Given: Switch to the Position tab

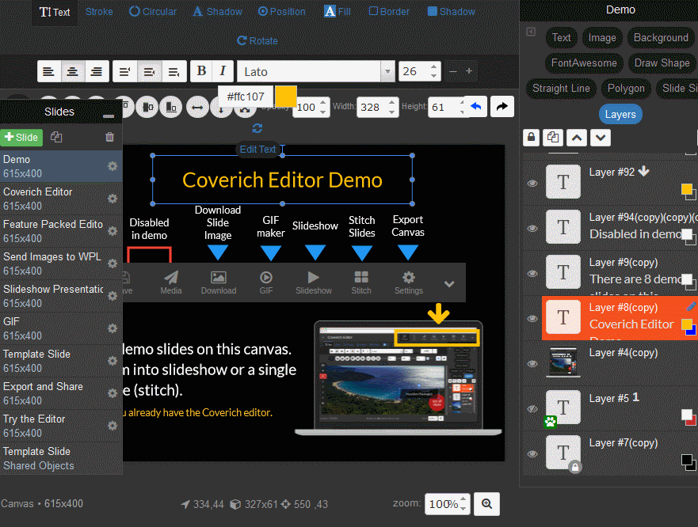Looking at the screenshot, I should coord(282,12).
